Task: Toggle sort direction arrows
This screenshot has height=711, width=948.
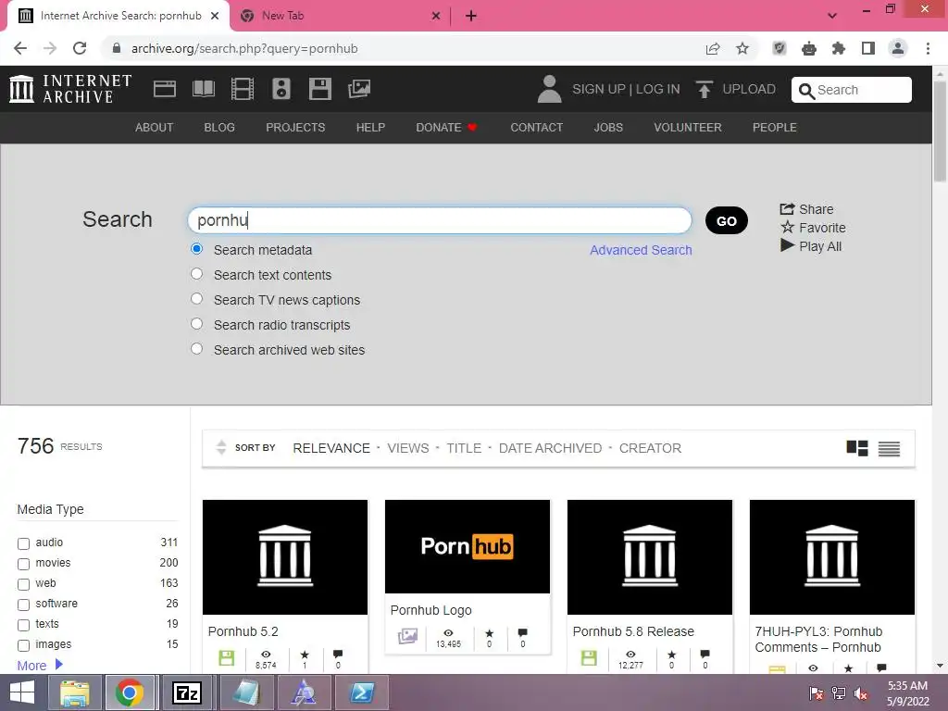Action: pos(221,447)
